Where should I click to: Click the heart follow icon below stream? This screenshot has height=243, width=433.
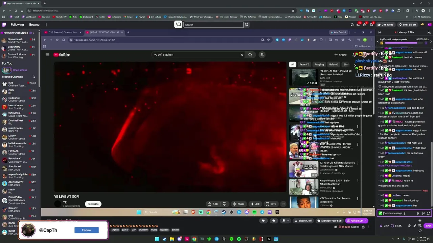[x=263, y=221]
